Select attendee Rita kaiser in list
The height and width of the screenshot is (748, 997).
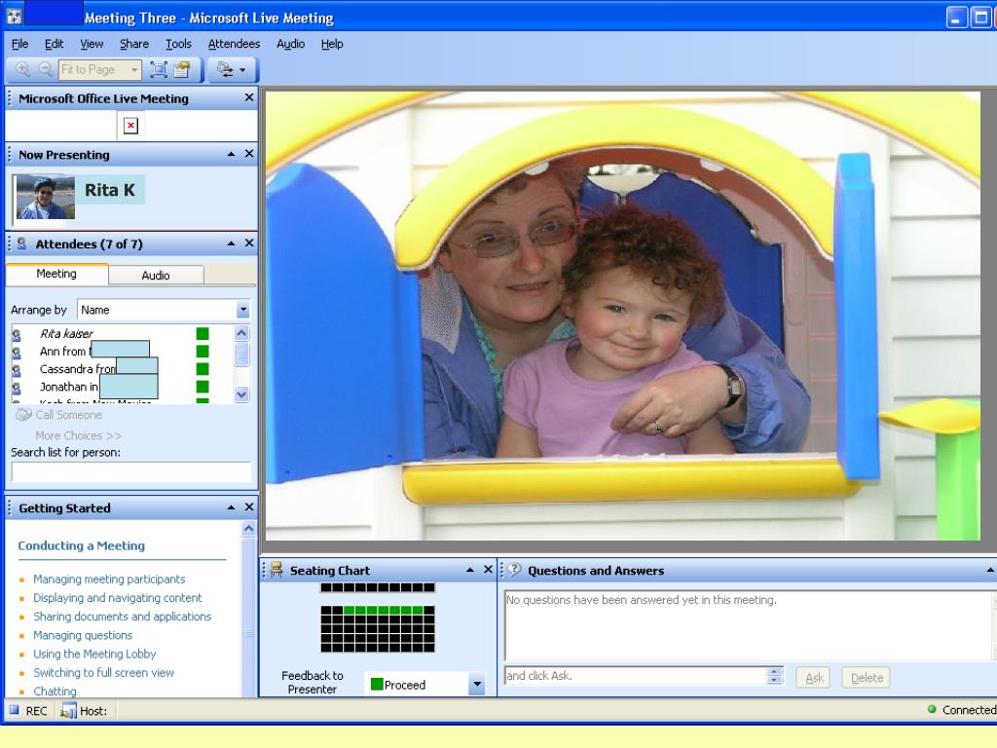point(66,333)
